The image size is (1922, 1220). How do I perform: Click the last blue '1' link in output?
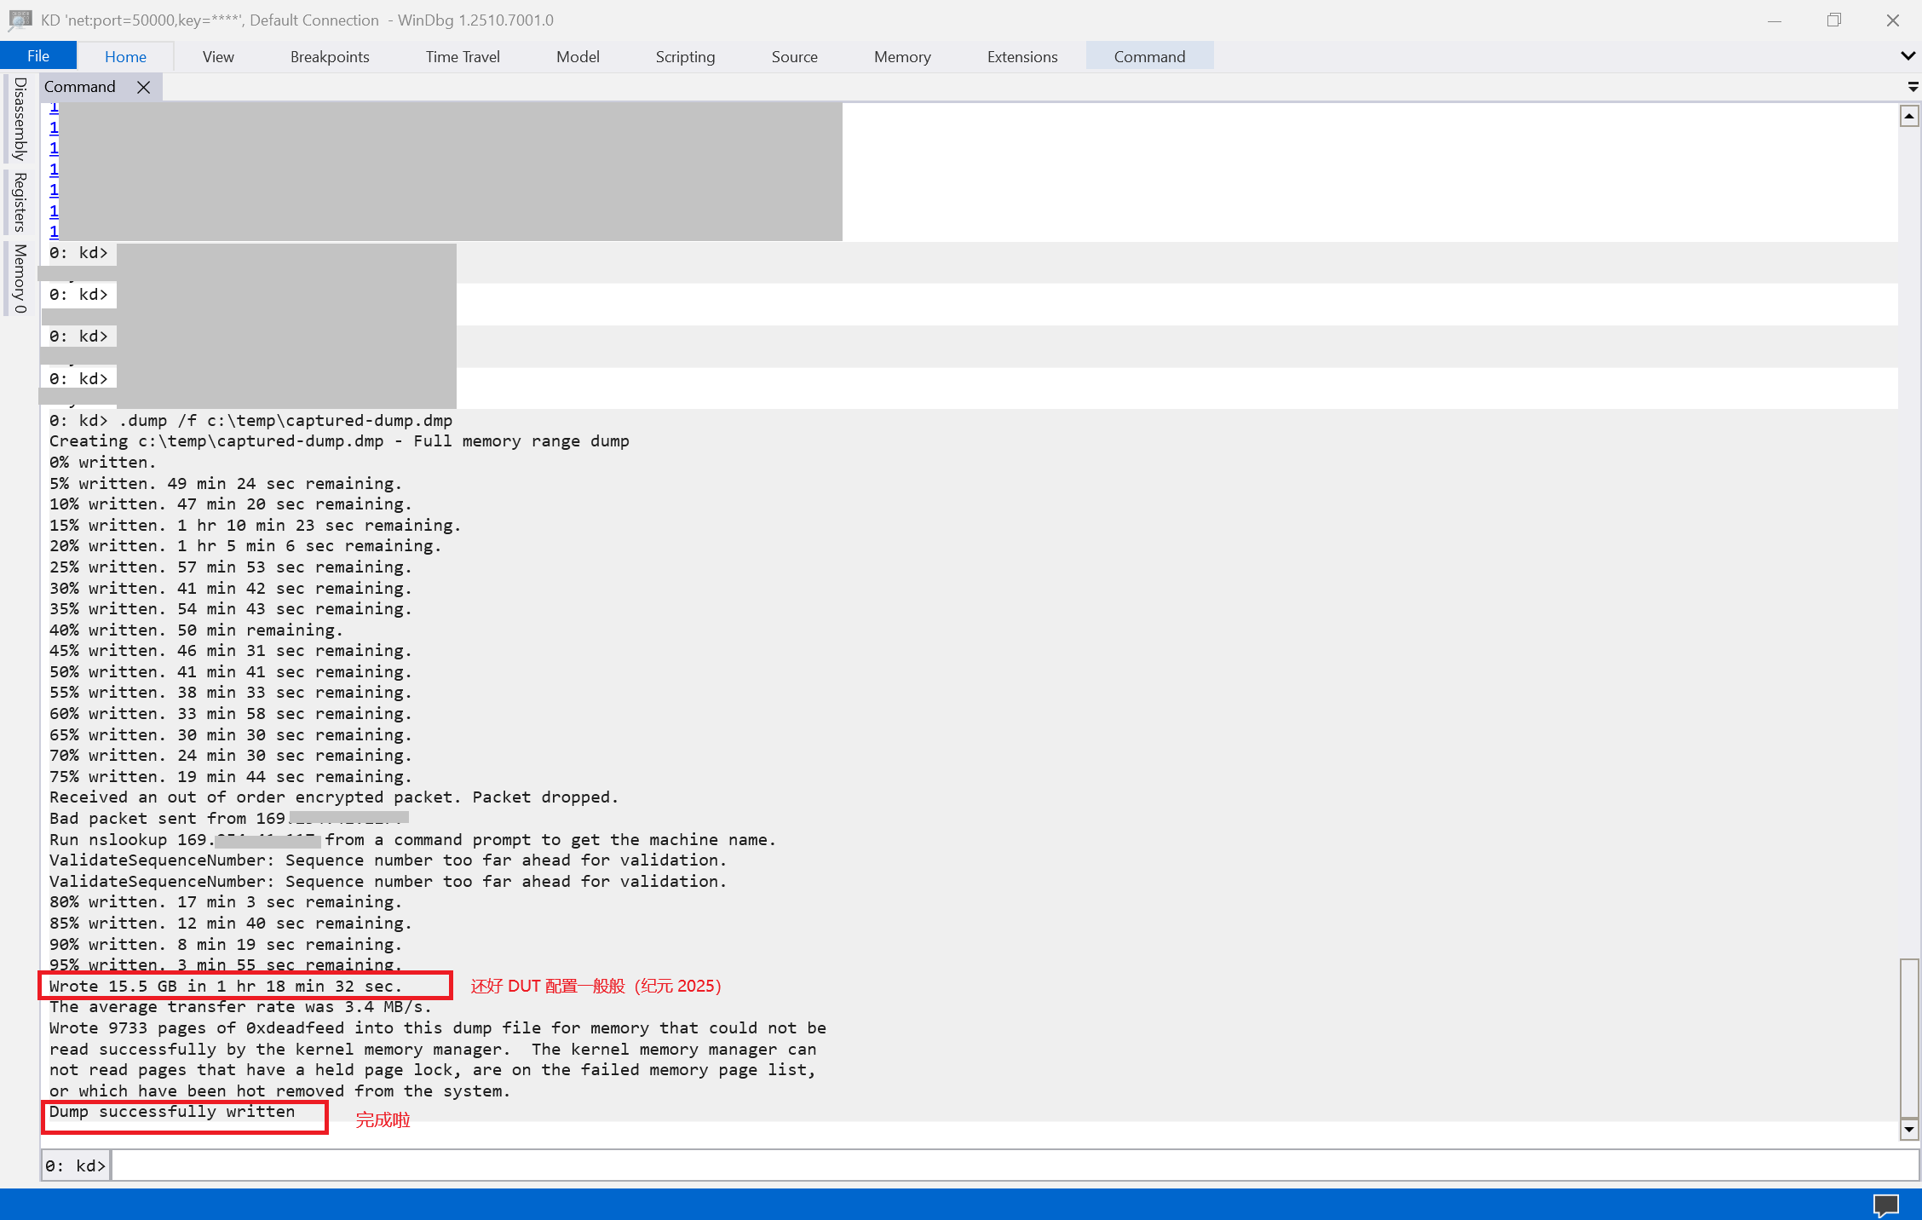click(54, 231)
